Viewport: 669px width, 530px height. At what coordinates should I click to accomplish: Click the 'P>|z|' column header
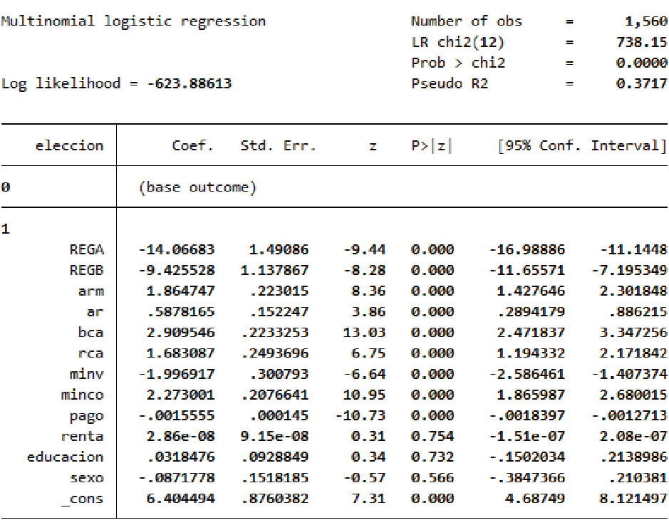432,146
